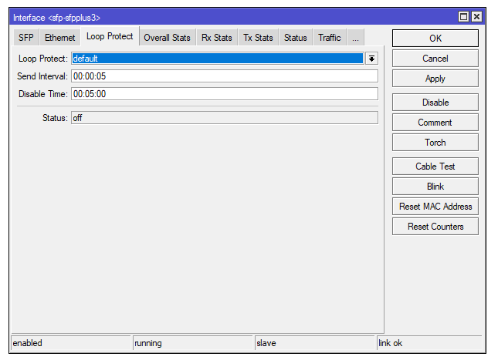This screenshot has width=498, height=360.
Task: Focus the Send Interval field
Action: [225, 76]
